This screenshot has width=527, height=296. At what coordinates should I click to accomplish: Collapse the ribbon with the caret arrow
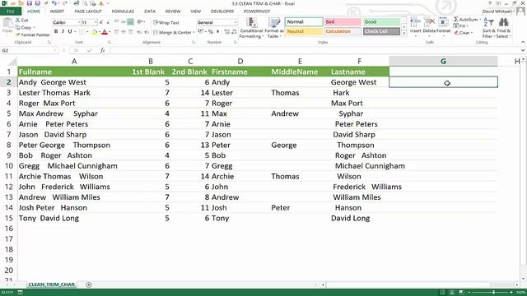[523, 42]
